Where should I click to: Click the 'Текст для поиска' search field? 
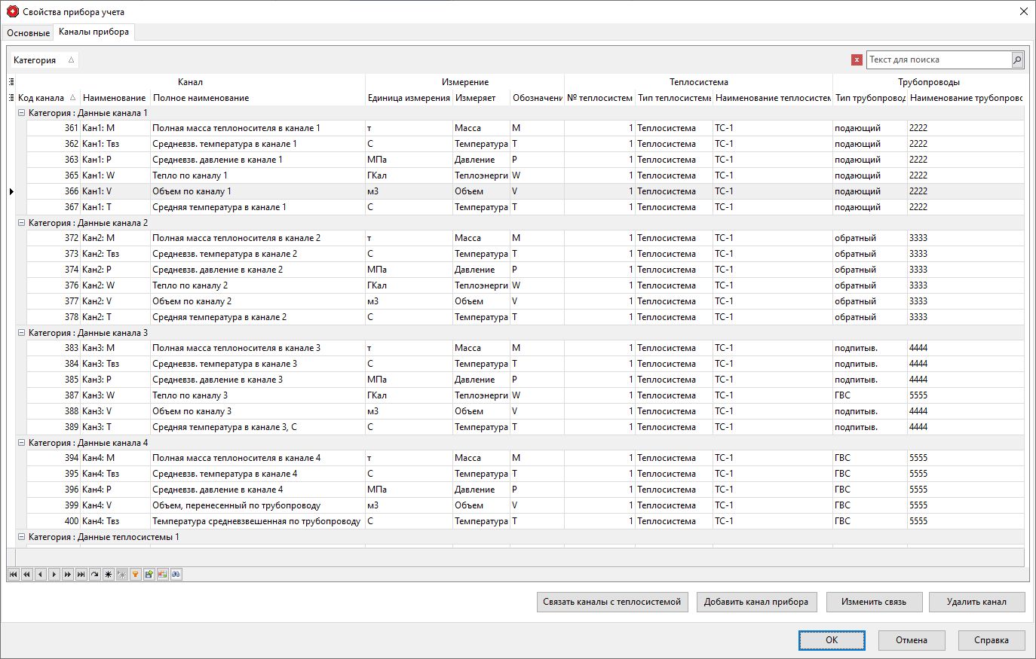[938, 59]
